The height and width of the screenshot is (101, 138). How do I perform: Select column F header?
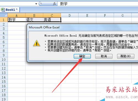click(x=105, y=15)
